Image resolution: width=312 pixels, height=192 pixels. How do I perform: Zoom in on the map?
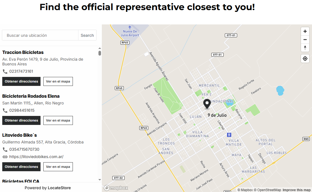coord(305,31)
